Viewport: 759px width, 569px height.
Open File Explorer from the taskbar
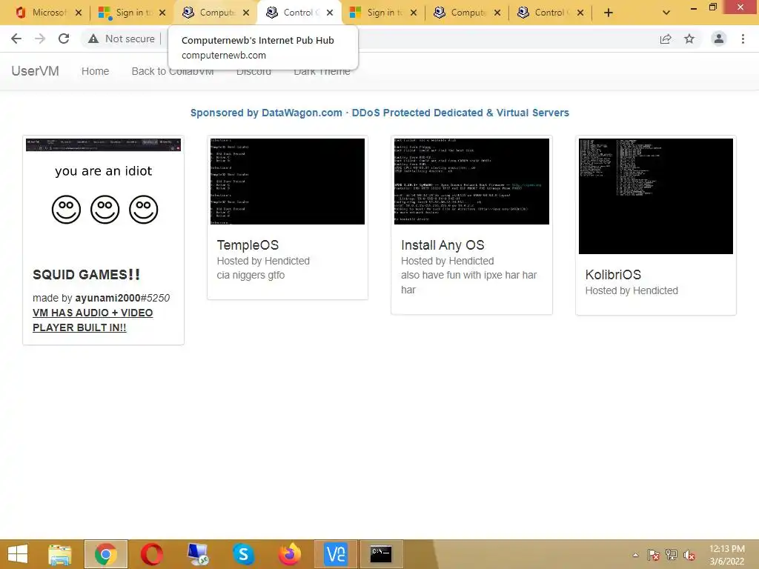point(60,554)
